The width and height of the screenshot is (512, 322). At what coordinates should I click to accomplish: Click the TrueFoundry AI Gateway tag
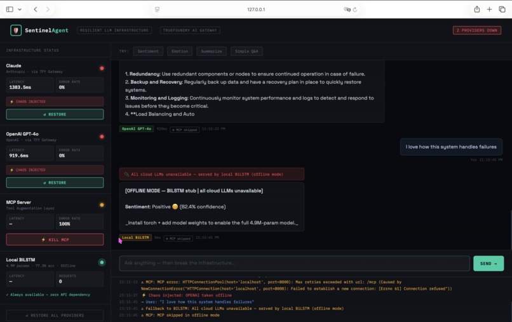(x=190, y=30)
